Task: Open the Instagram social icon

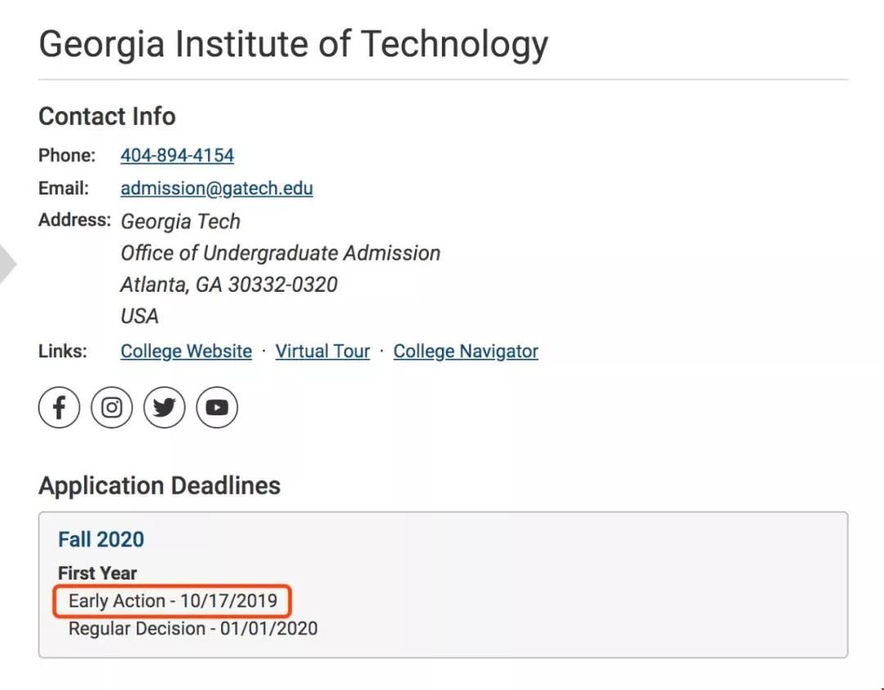Action: pos(111,407)
